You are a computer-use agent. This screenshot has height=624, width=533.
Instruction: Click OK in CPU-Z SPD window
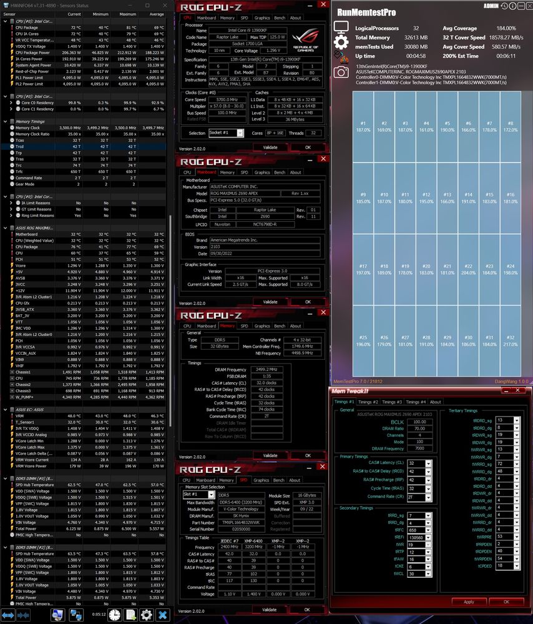(307, 610)
